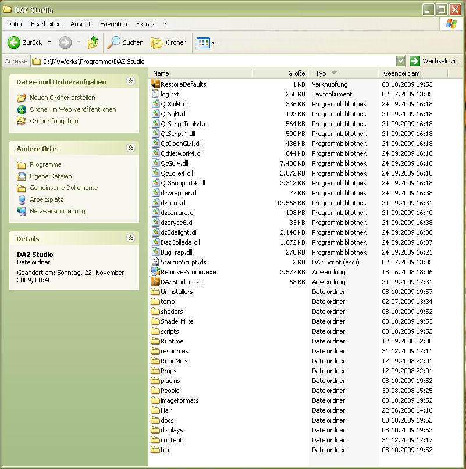Select the ShaderMixer folder icon
Image resolution: width=466 pixels, height=469 pixels.
(x=155, y=321)
